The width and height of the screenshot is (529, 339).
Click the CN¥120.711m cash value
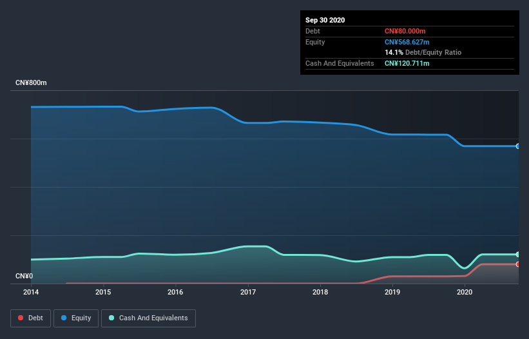click(407, 63)
